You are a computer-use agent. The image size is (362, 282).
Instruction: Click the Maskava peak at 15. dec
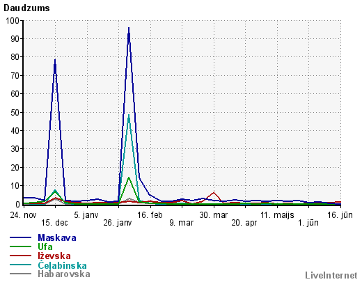click(x=55, y=60)
